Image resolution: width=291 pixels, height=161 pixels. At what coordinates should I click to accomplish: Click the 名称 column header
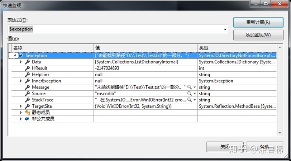click(52, 48)
